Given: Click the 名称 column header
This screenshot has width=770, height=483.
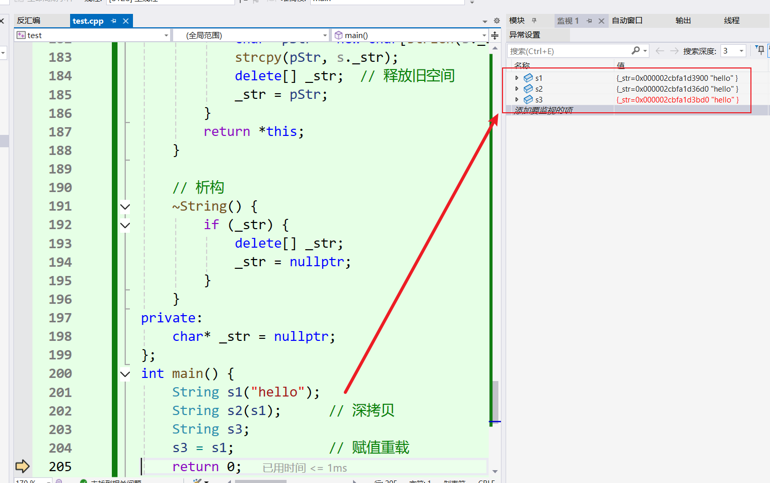Looking at the screenshot, I should (x=522, y=65).
